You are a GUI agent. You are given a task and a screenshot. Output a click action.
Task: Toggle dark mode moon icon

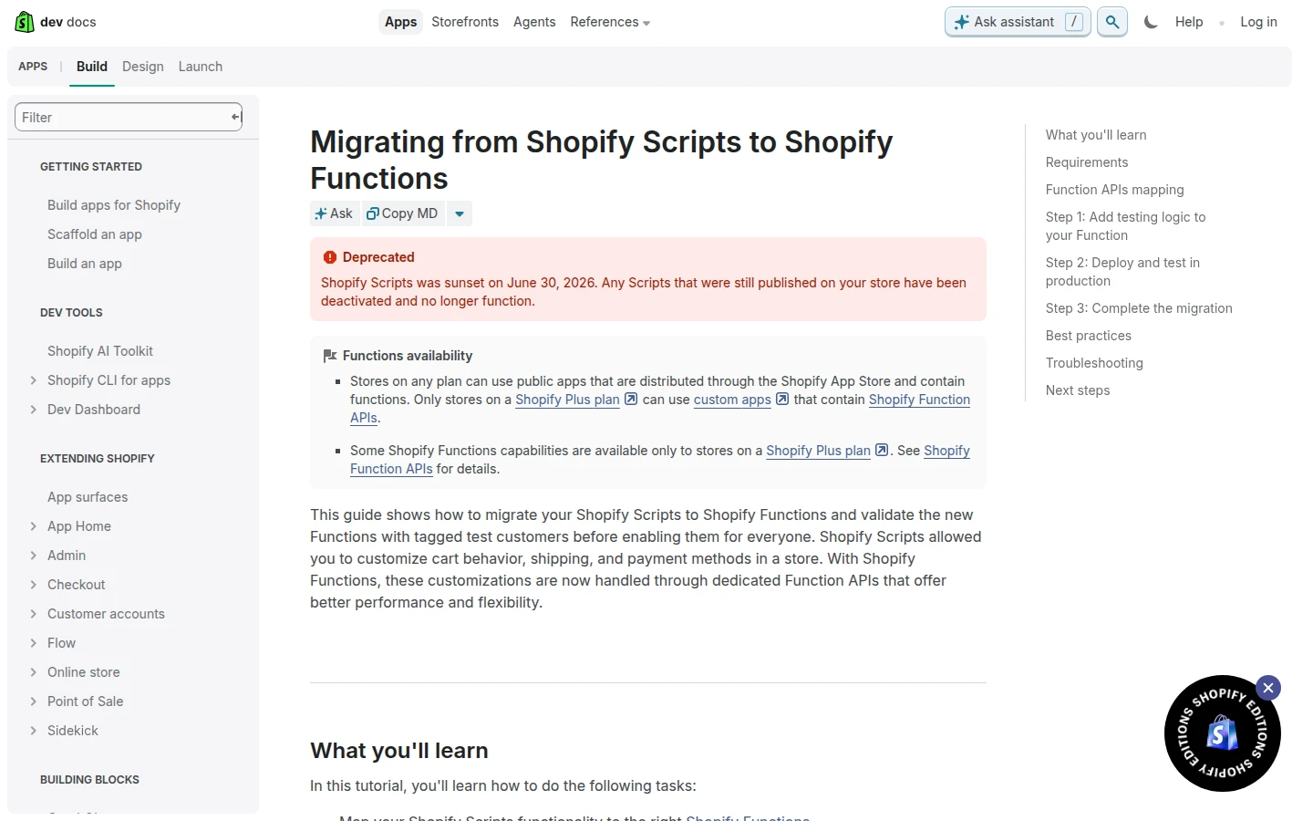[1151, 22]
